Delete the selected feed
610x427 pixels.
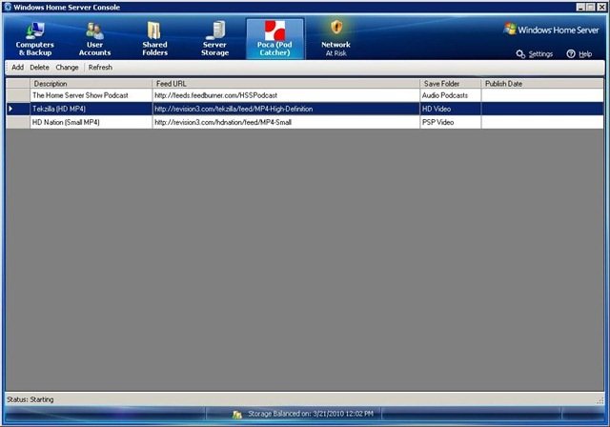click(x=39, y=68)
